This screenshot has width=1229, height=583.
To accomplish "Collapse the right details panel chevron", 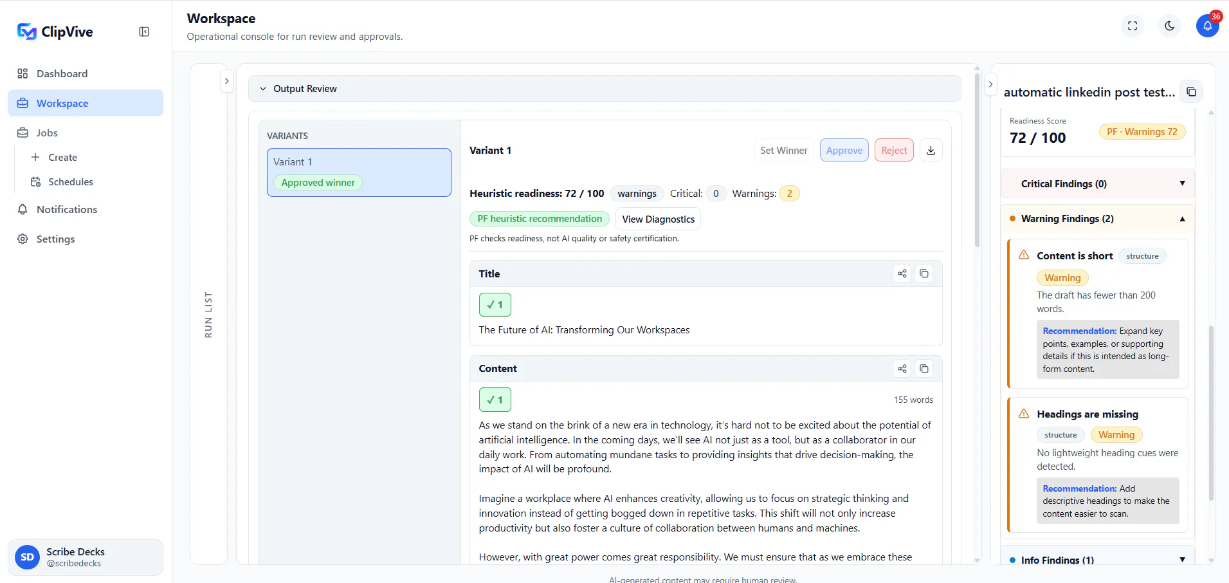I will point(990,84).
